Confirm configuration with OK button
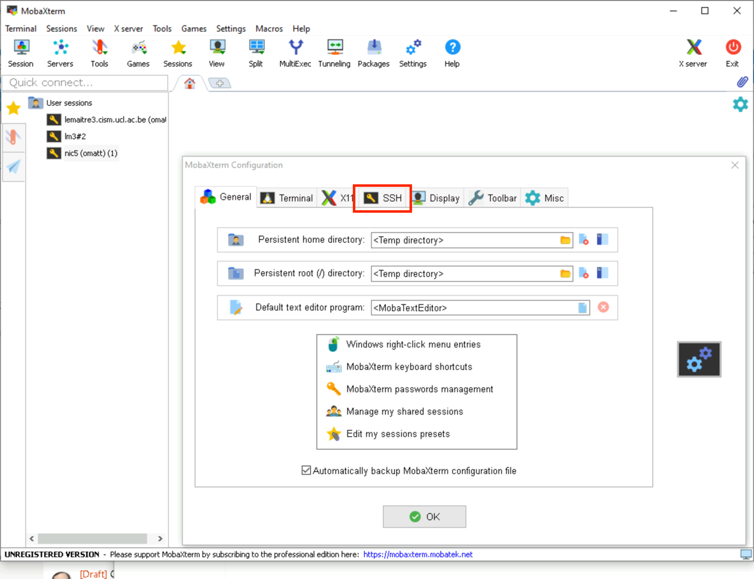 [425, 516]
